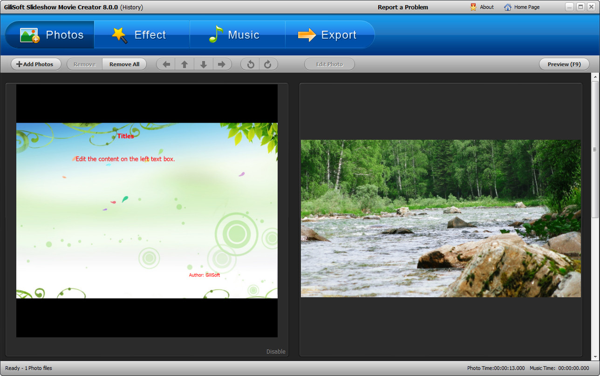Click the Photos tab picture icon
Viewport: 600px width, 376px height.
point(30,35)
